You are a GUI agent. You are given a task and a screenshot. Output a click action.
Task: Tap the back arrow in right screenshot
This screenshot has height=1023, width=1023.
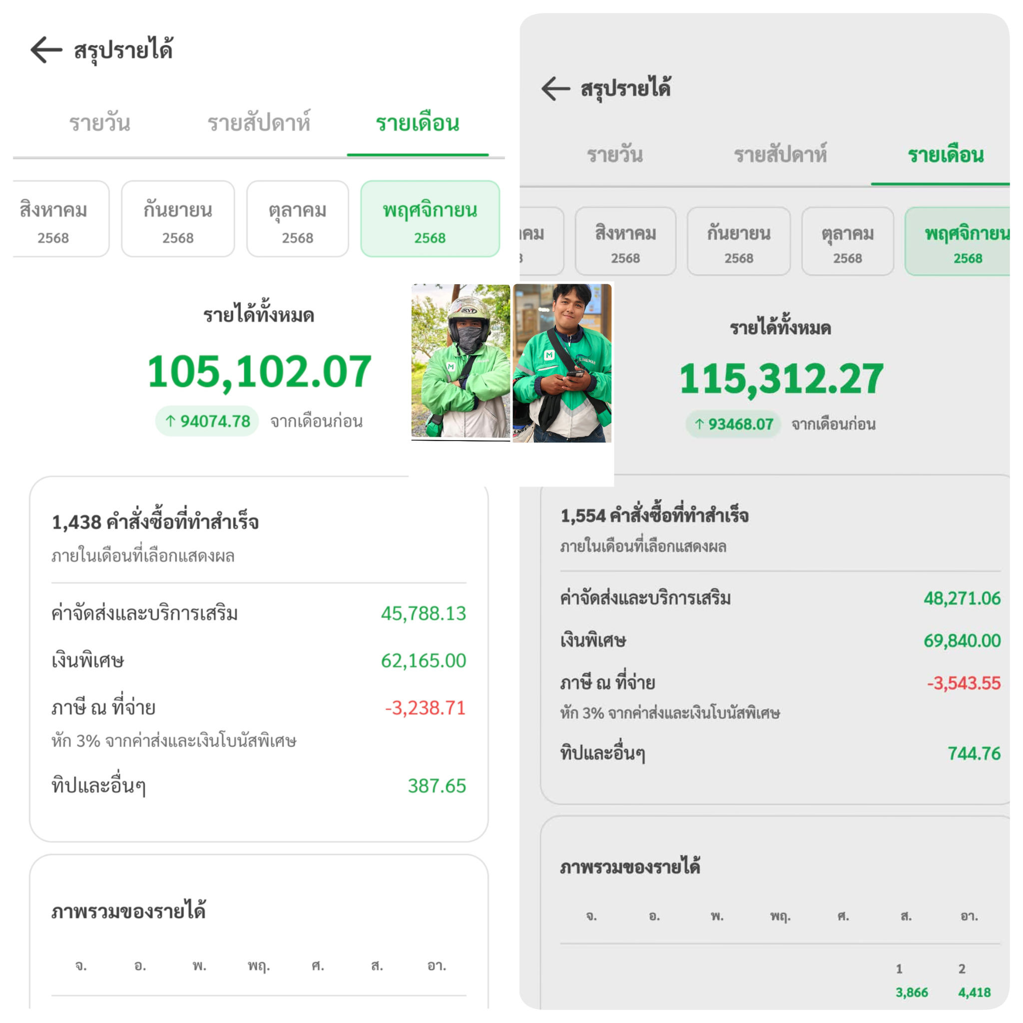555,88
